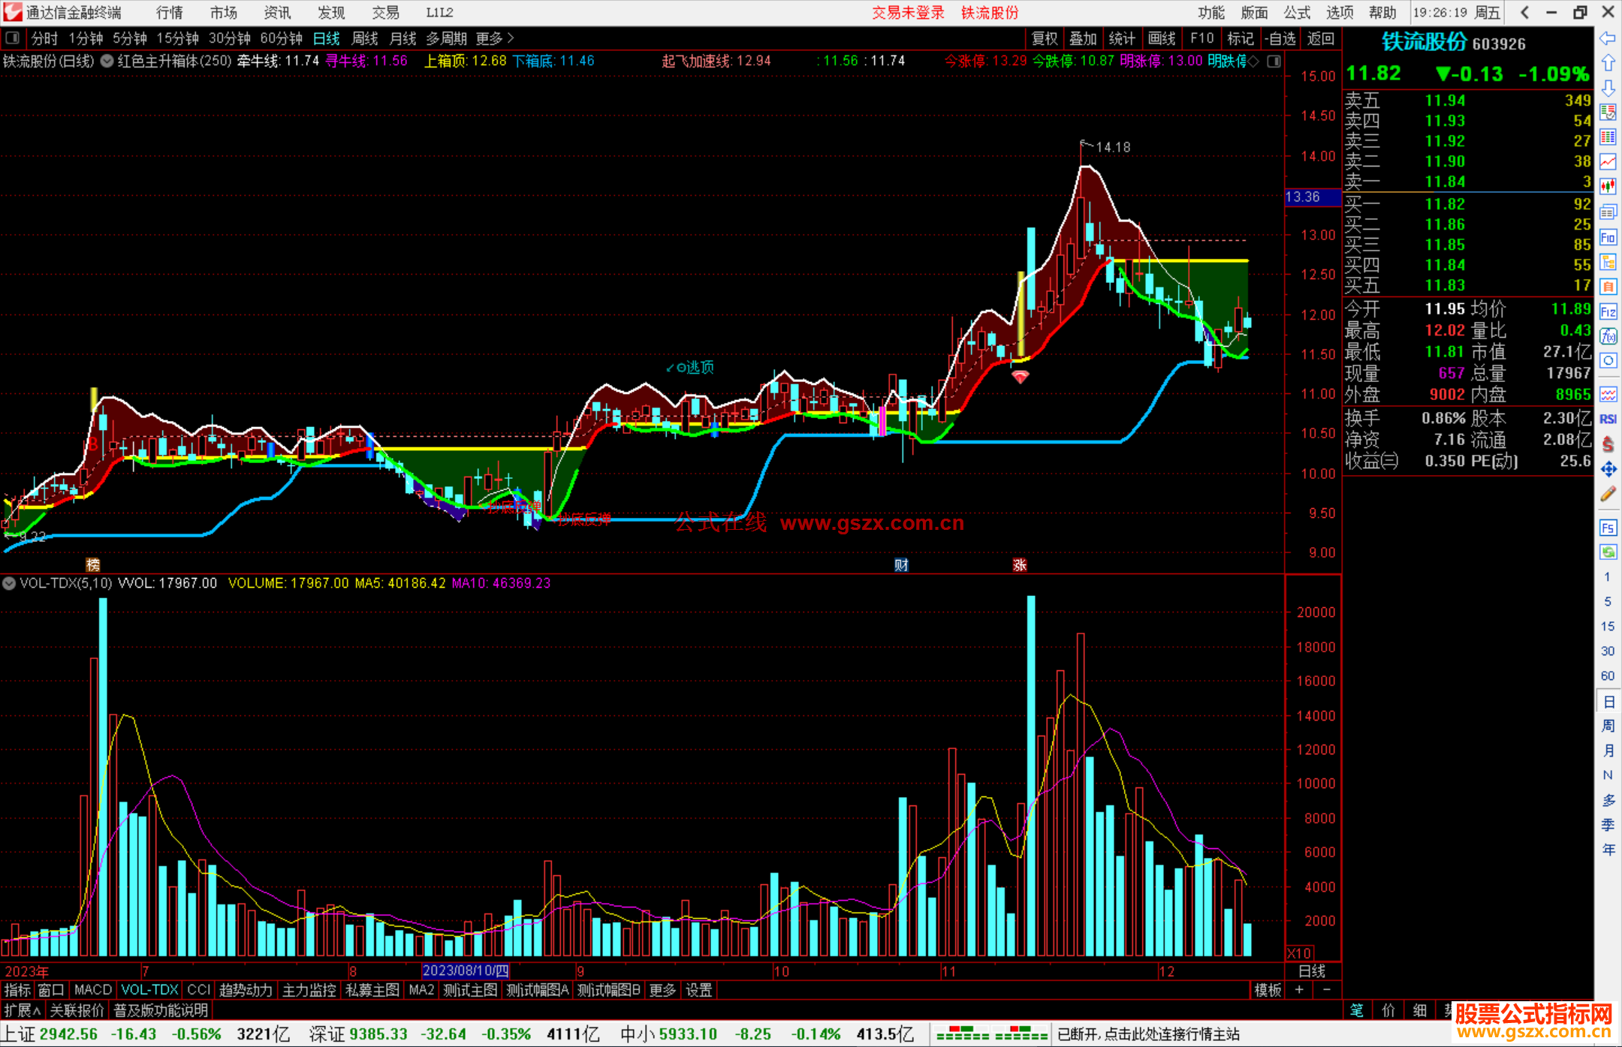Expand the 更多 periods dropdown
Screen dimensions: 1622x1047
495,38
